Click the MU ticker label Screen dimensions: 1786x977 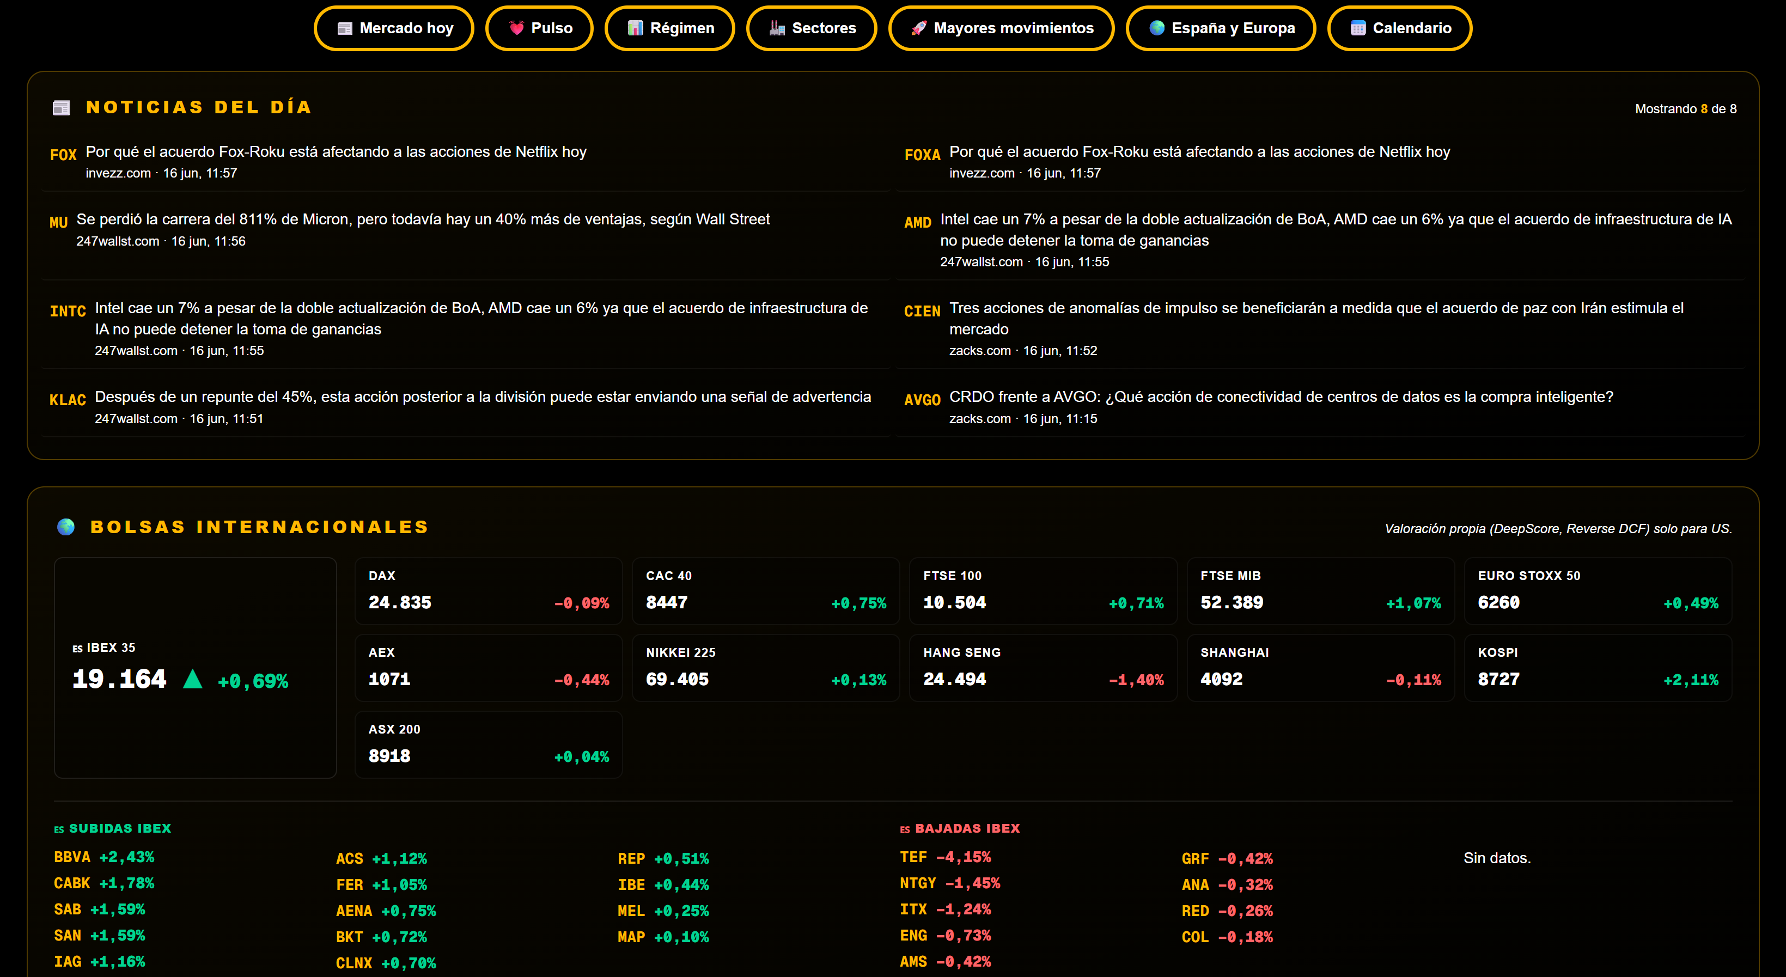[58, 223]
